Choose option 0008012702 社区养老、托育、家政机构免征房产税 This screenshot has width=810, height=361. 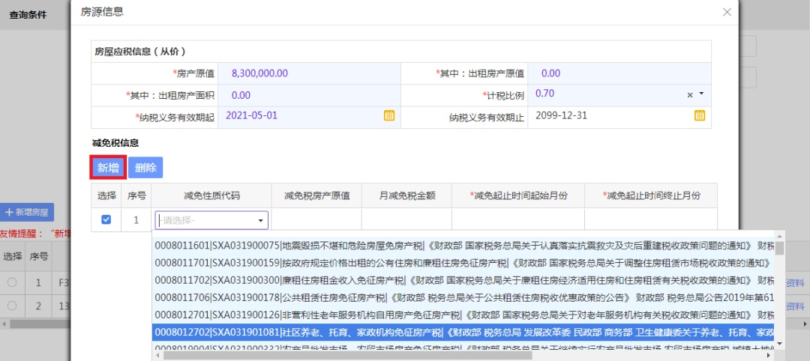(x=464, y=331)
